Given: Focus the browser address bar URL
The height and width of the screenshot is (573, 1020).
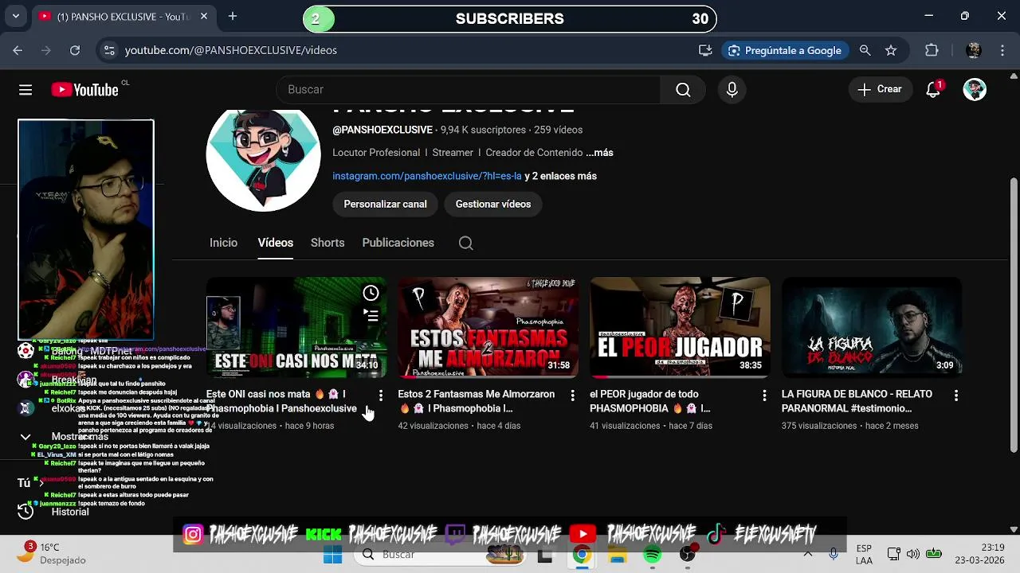Looking at the screenshot, I should pos(231,50).
